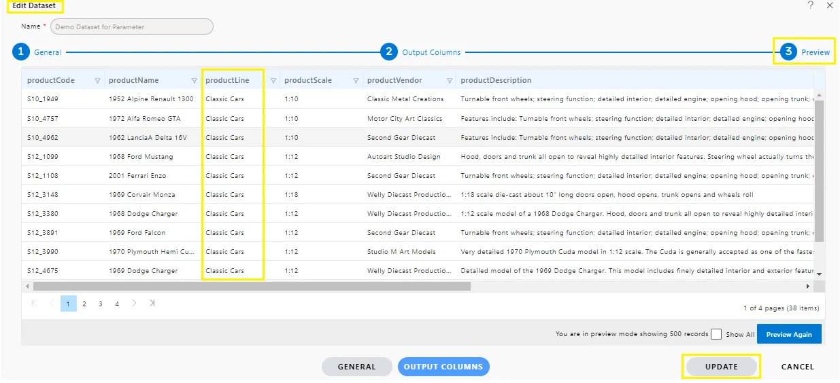Click scroll up arrow of vertical scrollbar

[820, 95]
